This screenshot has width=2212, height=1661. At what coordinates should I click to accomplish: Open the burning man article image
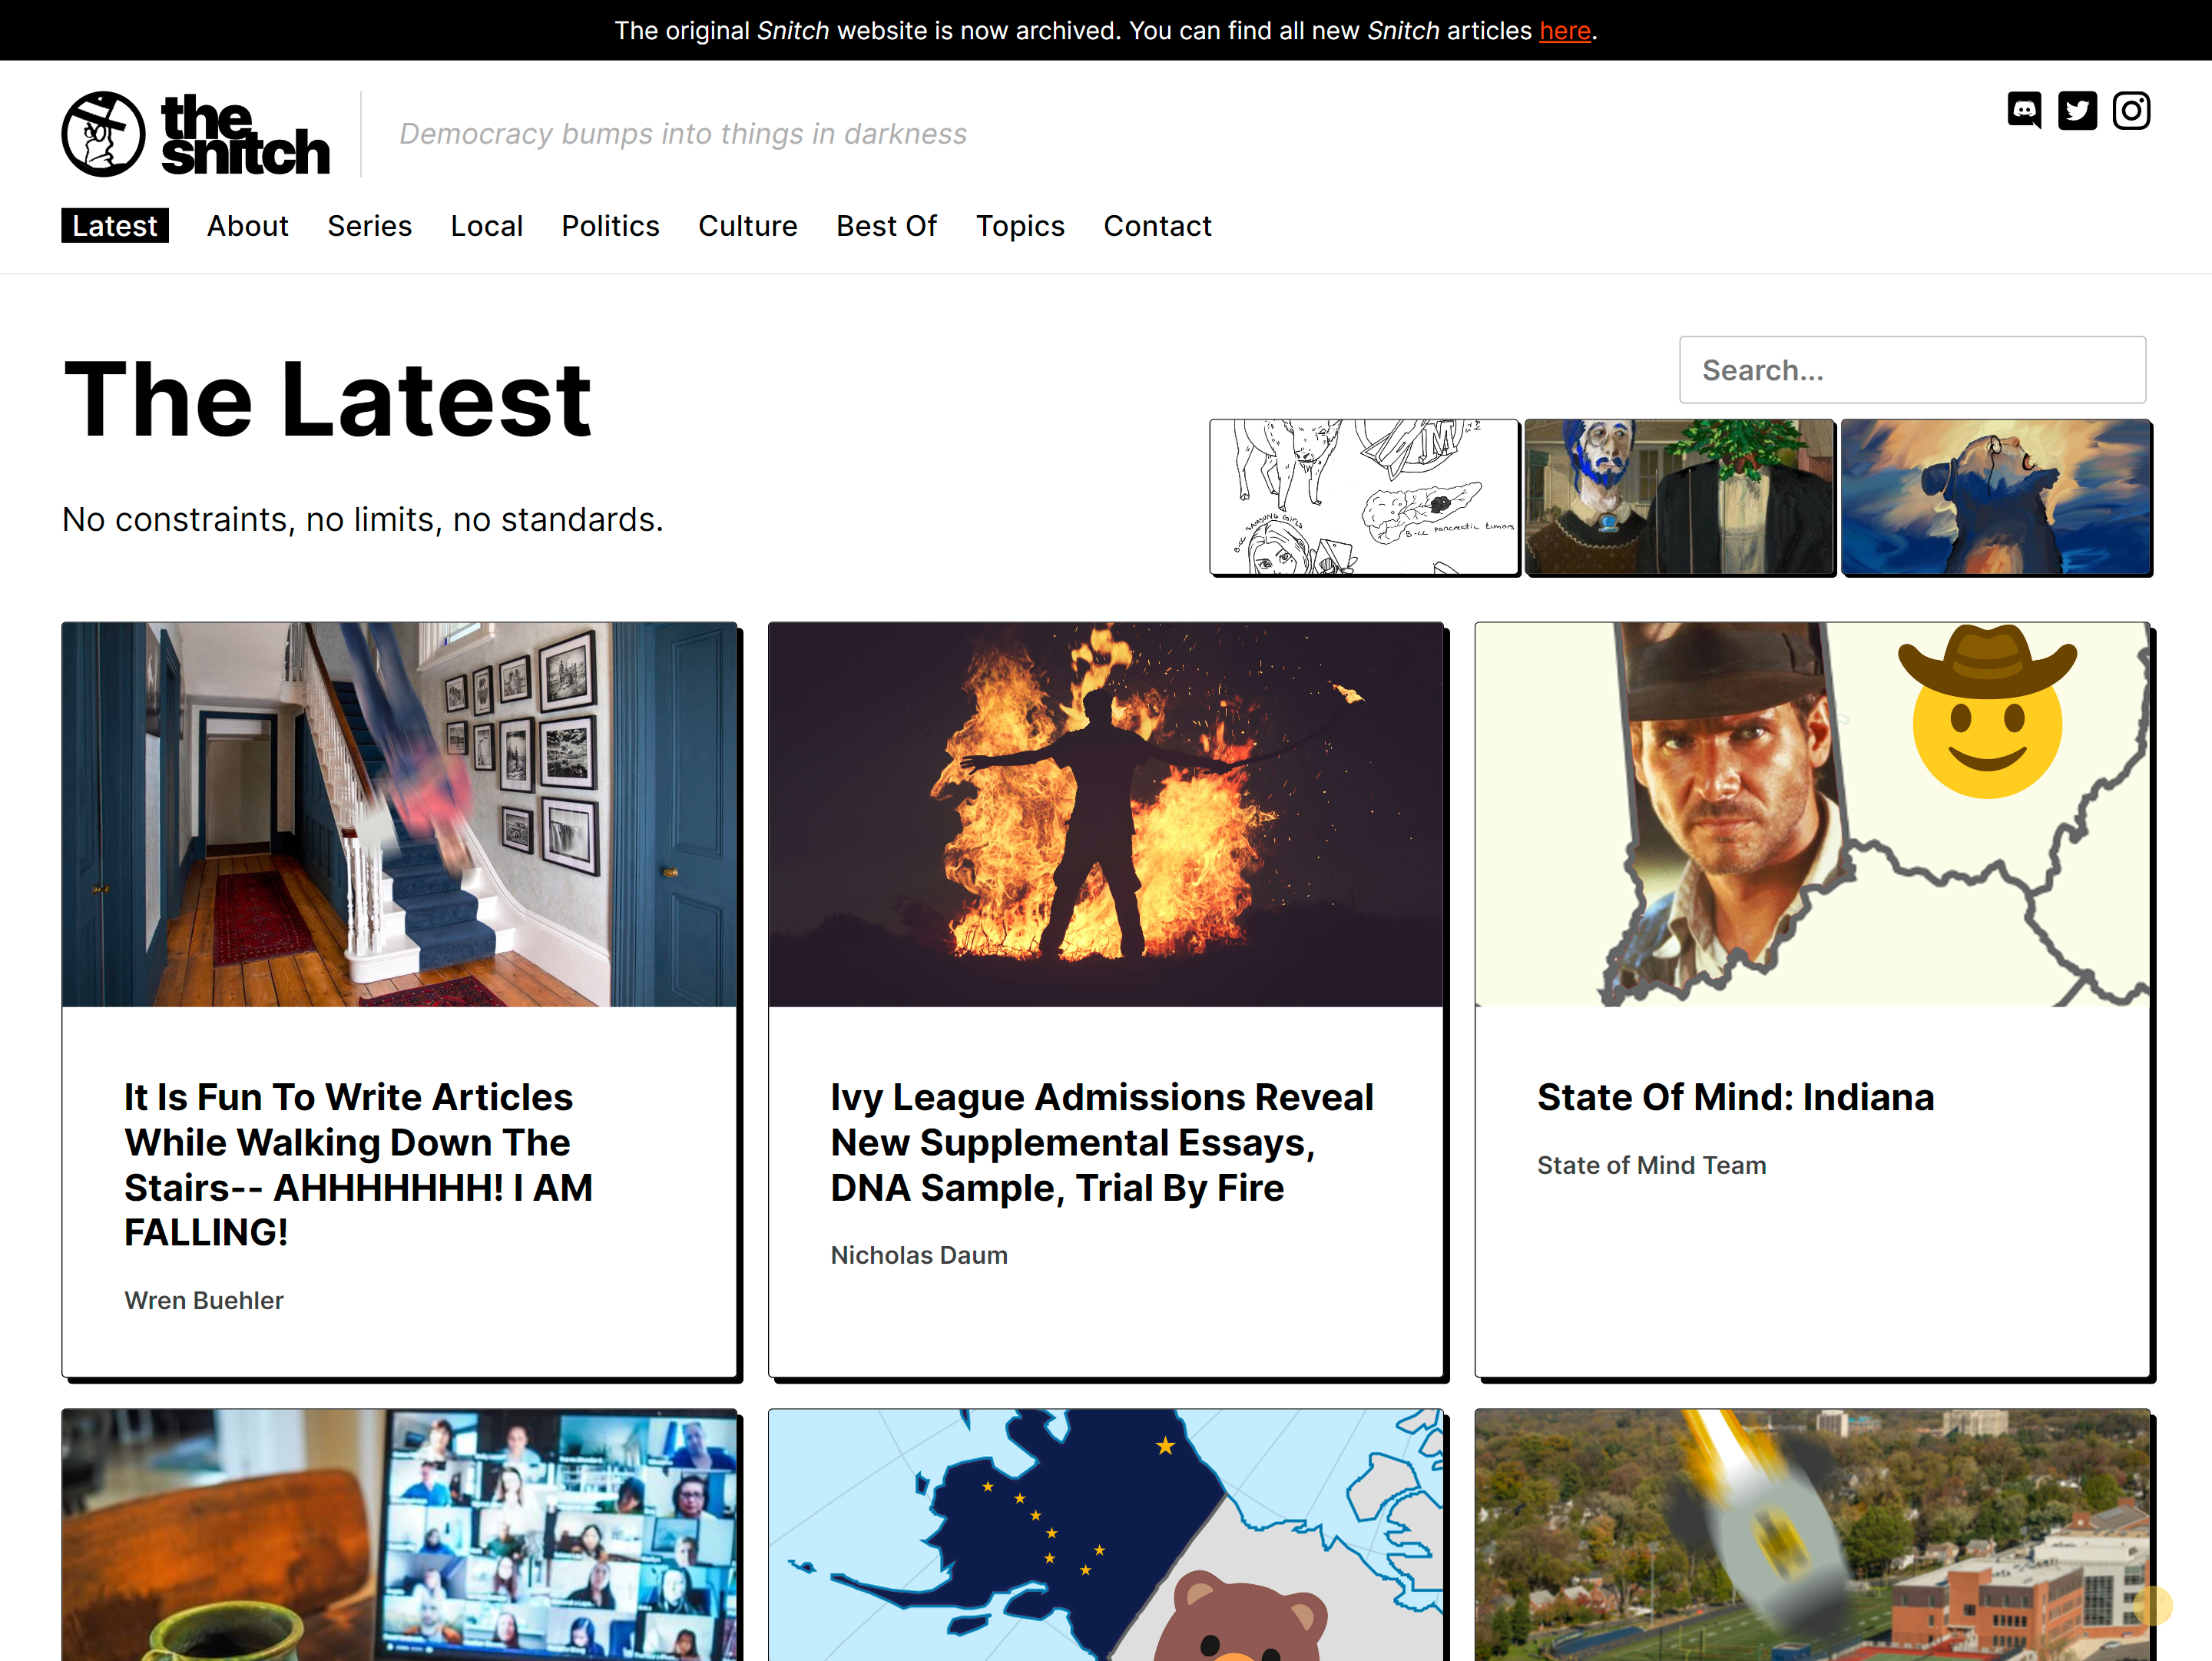(x=1106, y=815)
